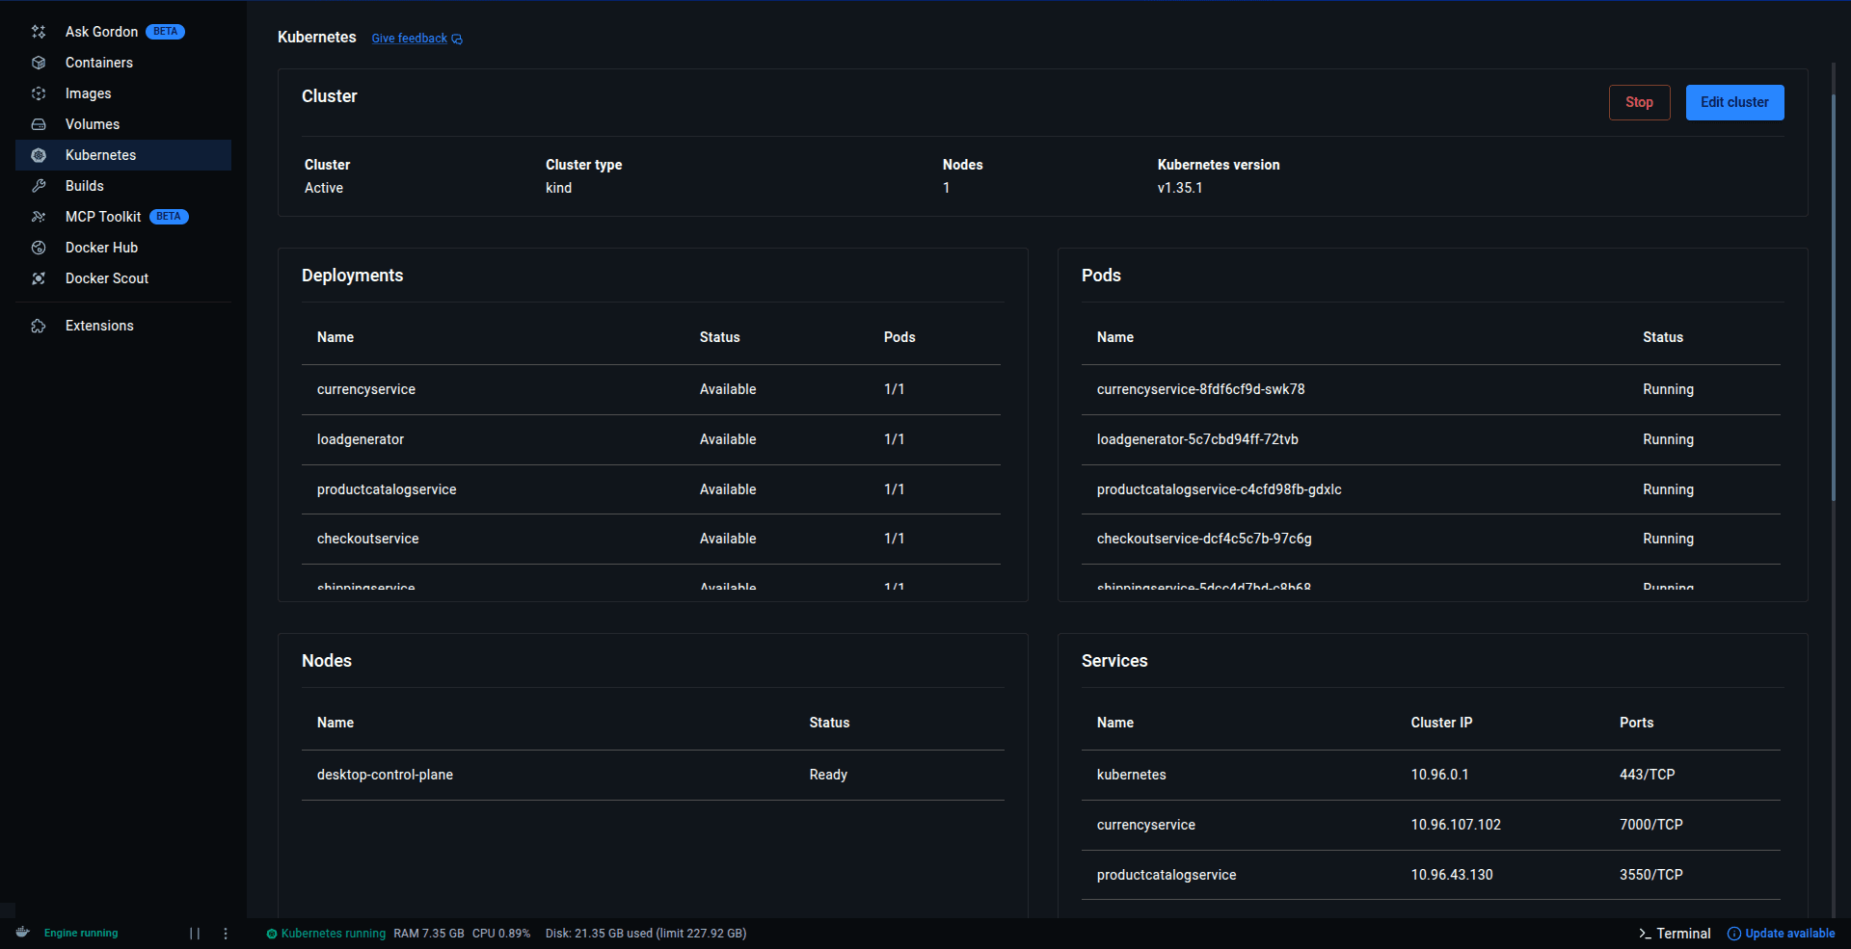
Task: Click Kubernetes version v1.35.1
Action: [x=1180, y=188]
